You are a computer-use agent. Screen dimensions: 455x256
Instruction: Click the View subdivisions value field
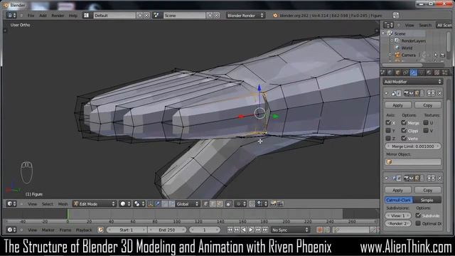pos(398,215)
